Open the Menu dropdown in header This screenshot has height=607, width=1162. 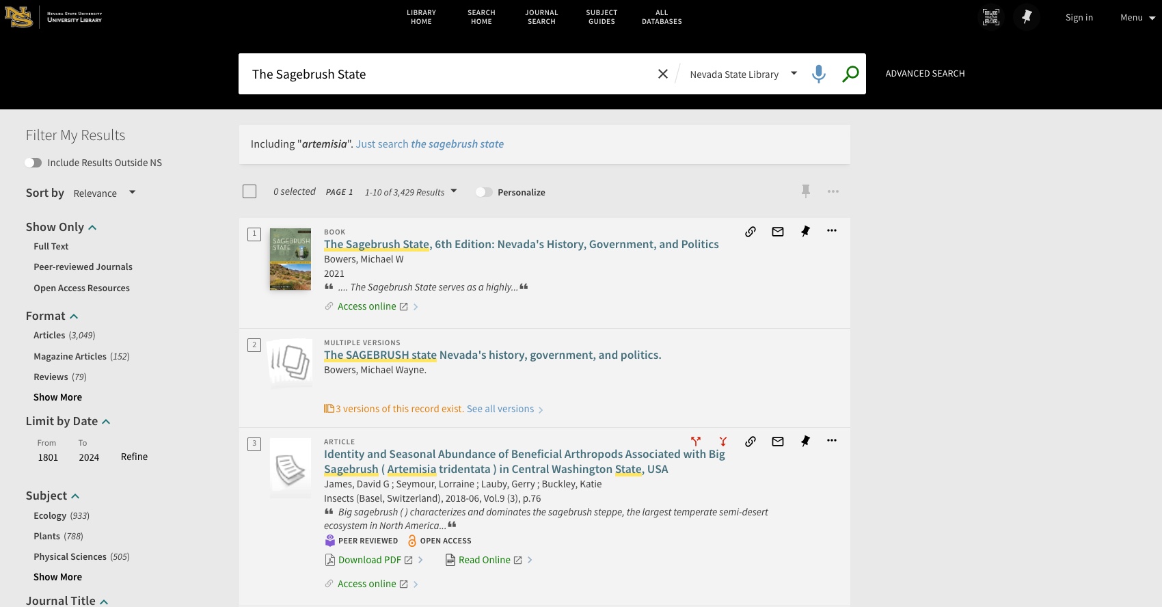coord(1137,18)
